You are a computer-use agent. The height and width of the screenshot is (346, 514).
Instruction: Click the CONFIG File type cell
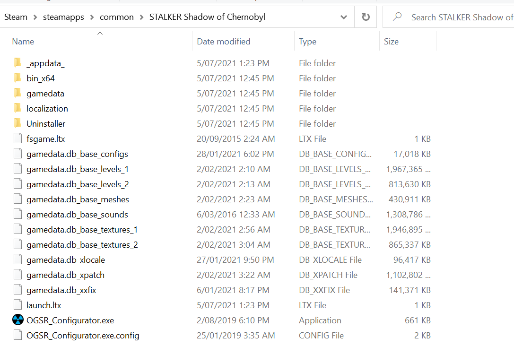click(x=321, y=336)
